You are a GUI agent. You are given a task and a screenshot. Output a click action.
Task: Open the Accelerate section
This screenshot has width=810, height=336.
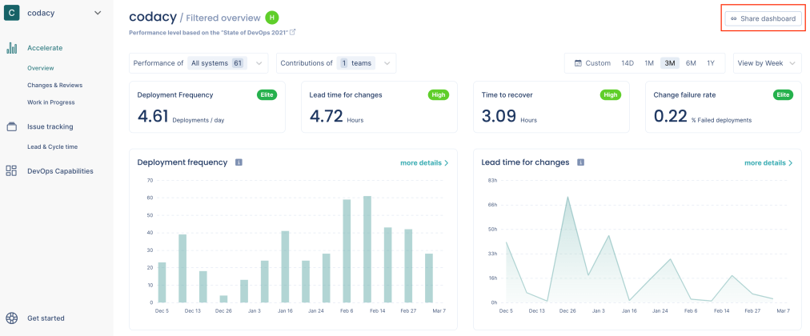pos(45,48)
